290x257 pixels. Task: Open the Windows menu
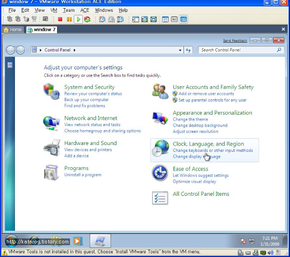[104, 10]
